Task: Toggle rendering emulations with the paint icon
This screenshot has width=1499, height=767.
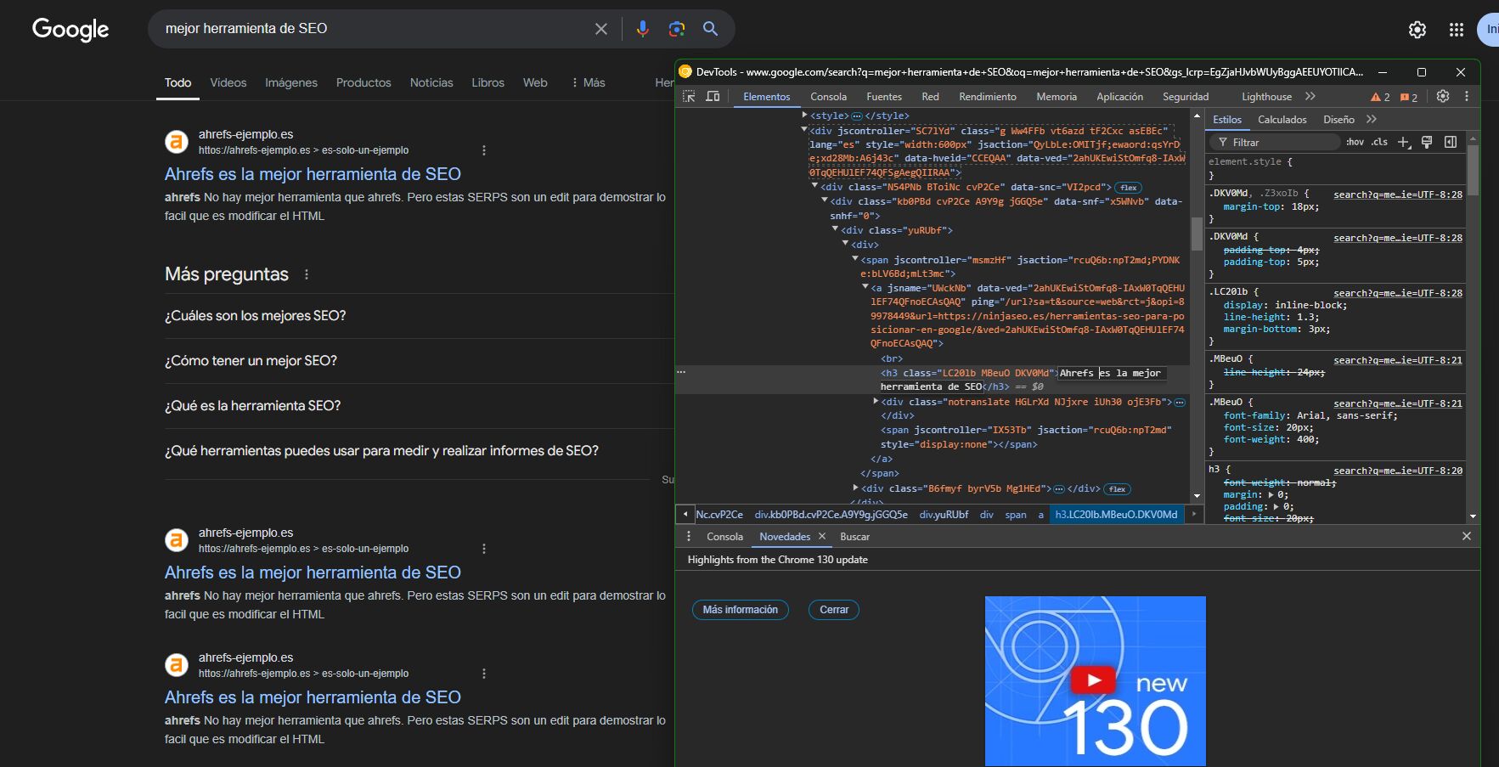Action: (1425, 142)
